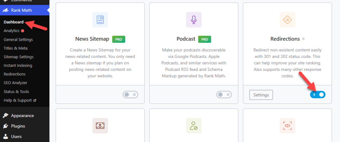The width and height of the screenshot is (340, 142).
Task: Select Analytics in the sidebar
Action: pyautogui.click(x=12, y=31)
